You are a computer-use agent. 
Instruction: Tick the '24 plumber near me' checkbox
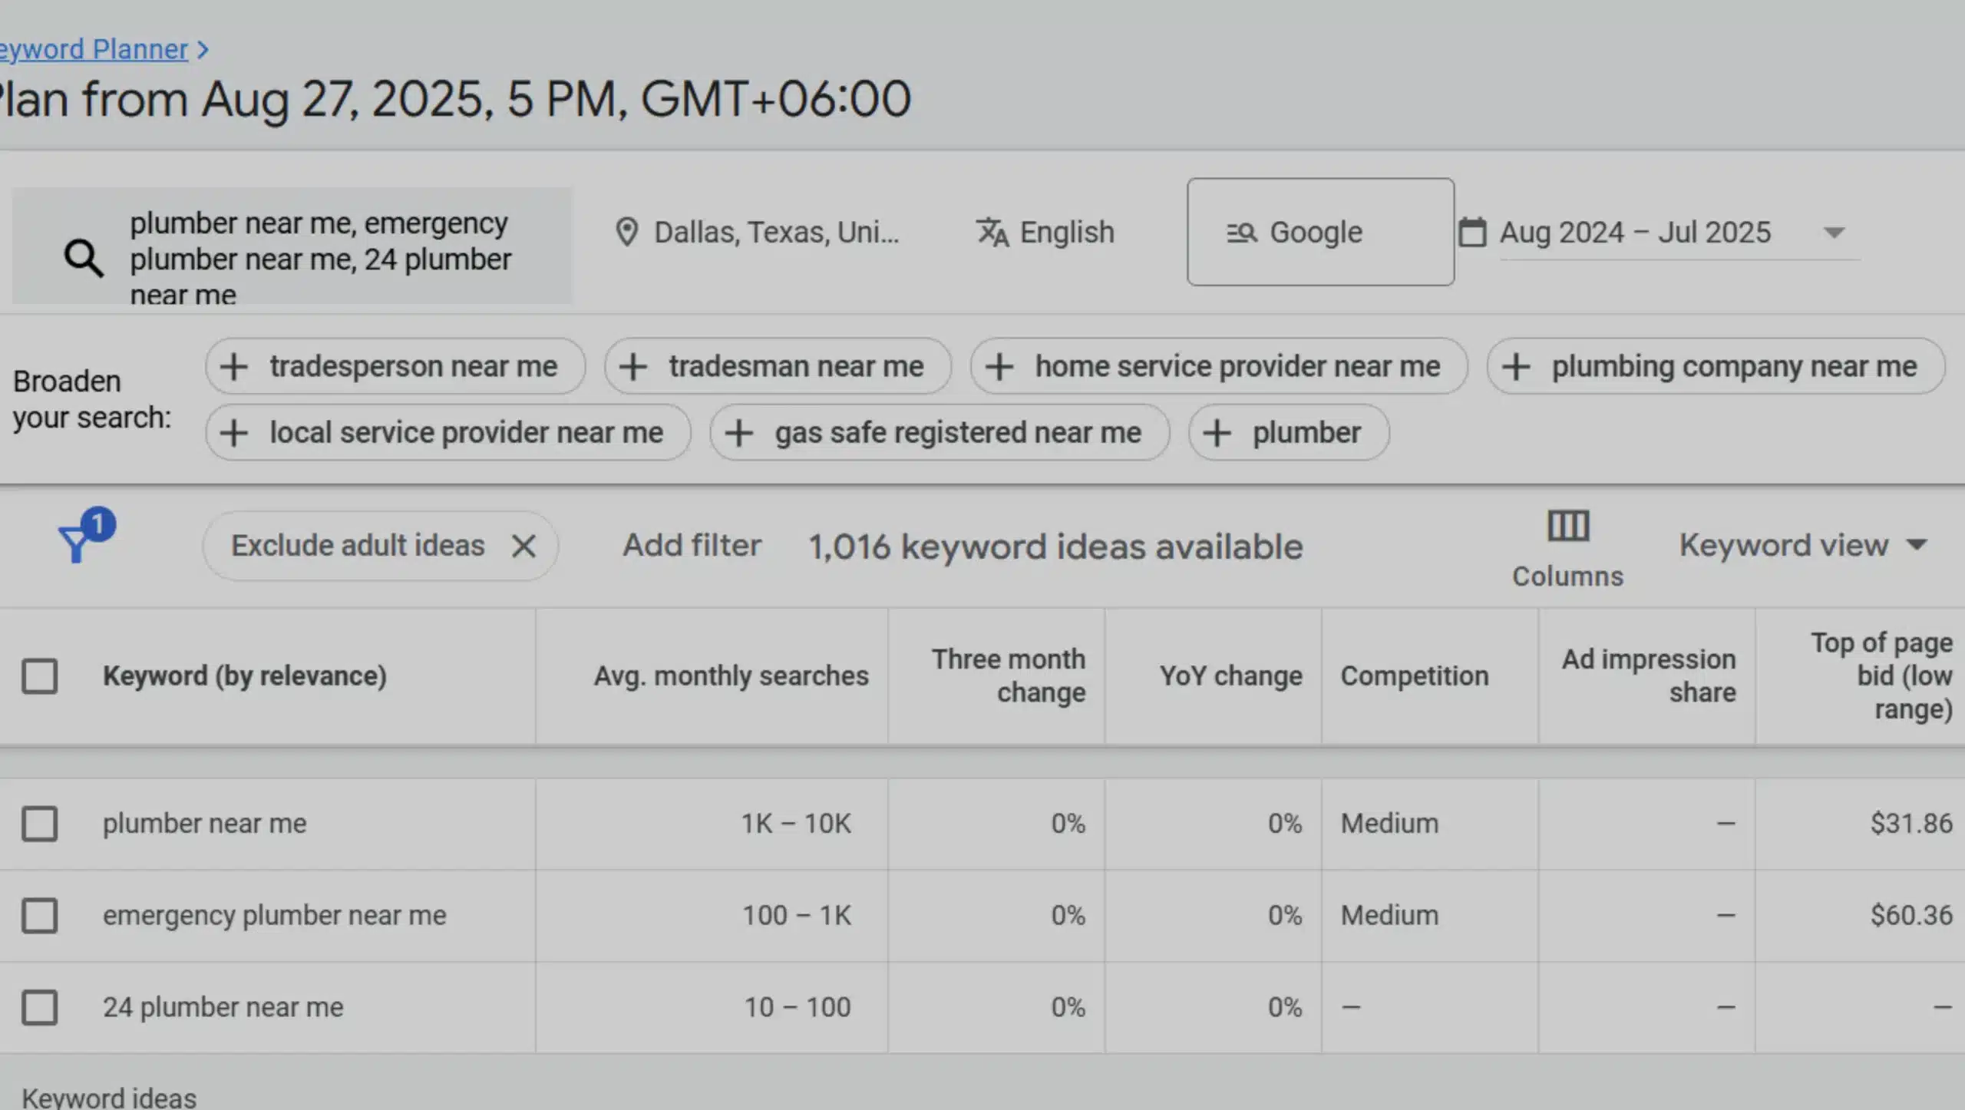(40, 1008)
